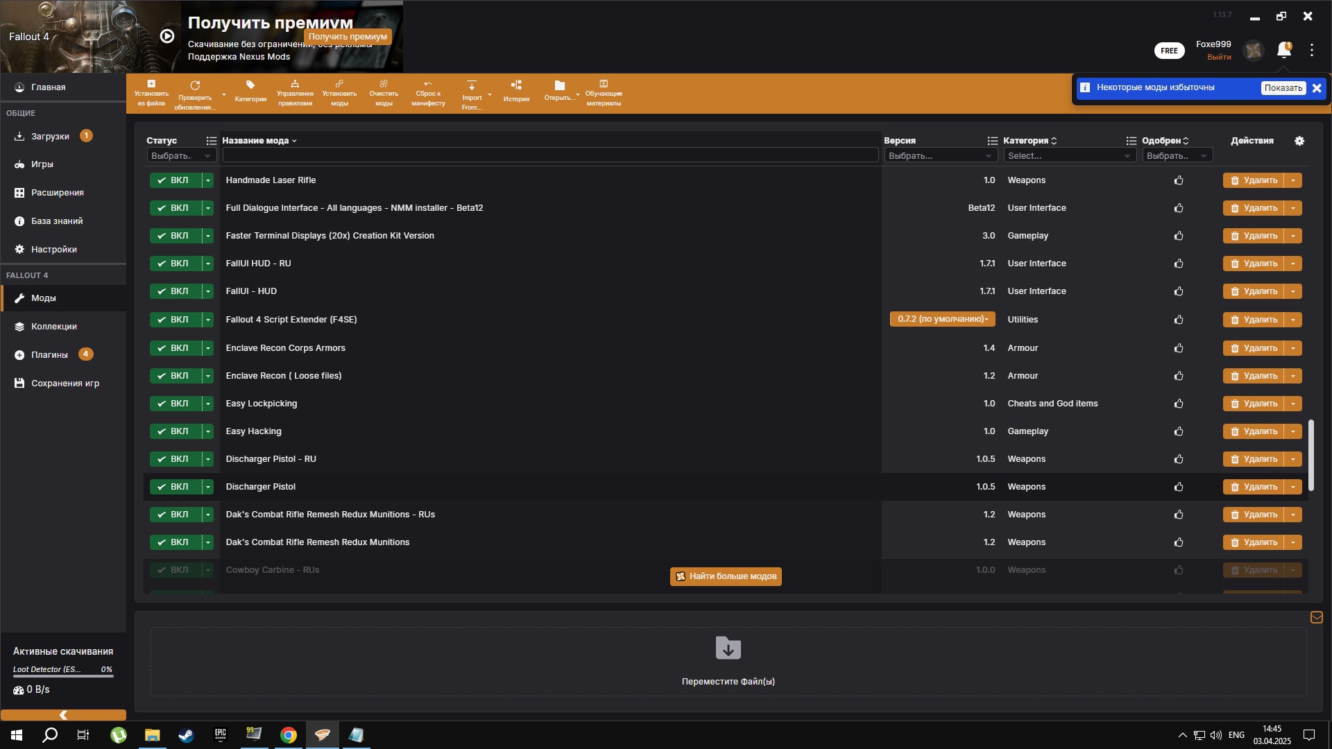
Task: Open the notifications bell icon
Action: 1284,50
